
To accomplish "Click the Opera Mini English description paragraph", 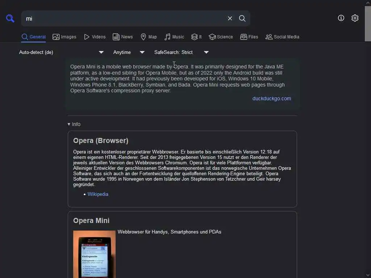I will pos(178,79).
